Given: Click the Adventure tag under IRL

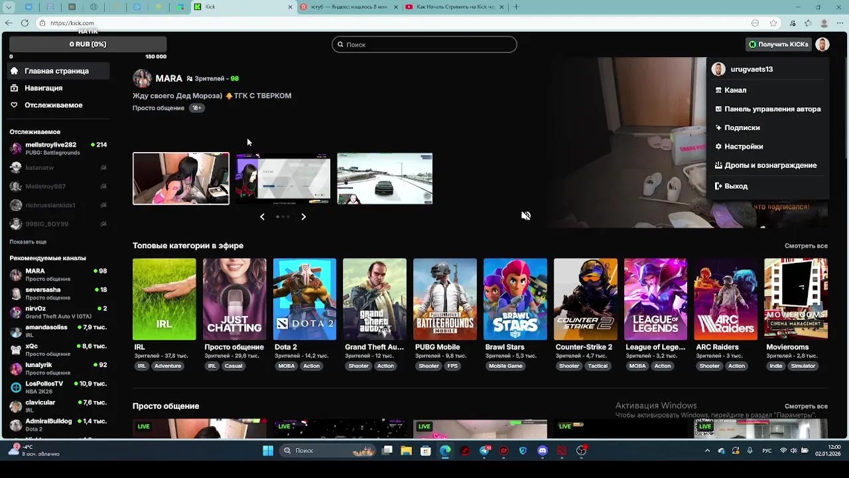Looking at the screenshot, I should pyautogui.click(x=168, y=366).
